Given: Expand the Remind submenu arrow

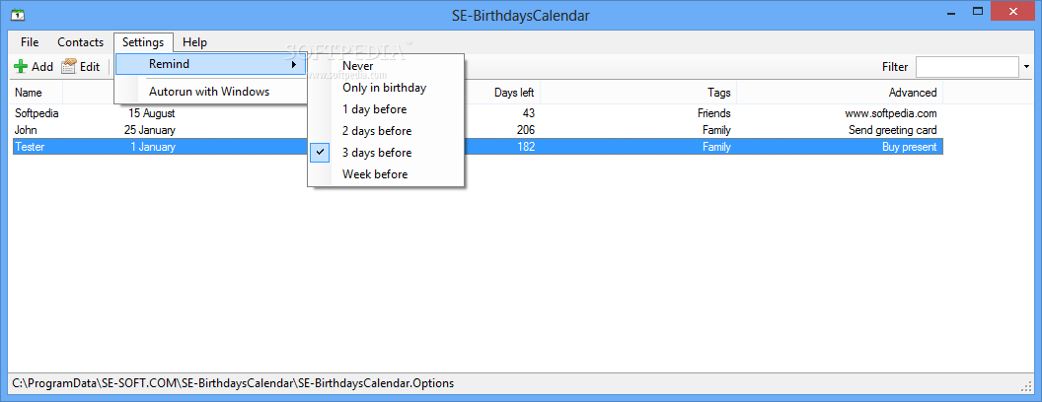Looking at the screenshot, I should 293,65.
